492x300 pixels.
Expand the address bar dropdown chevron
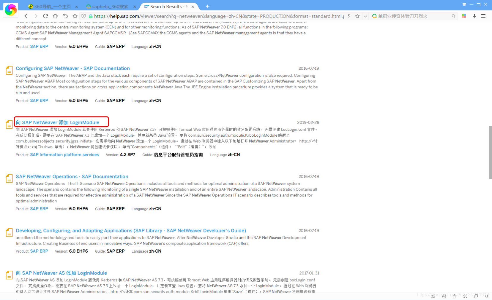tap(365, 16)
